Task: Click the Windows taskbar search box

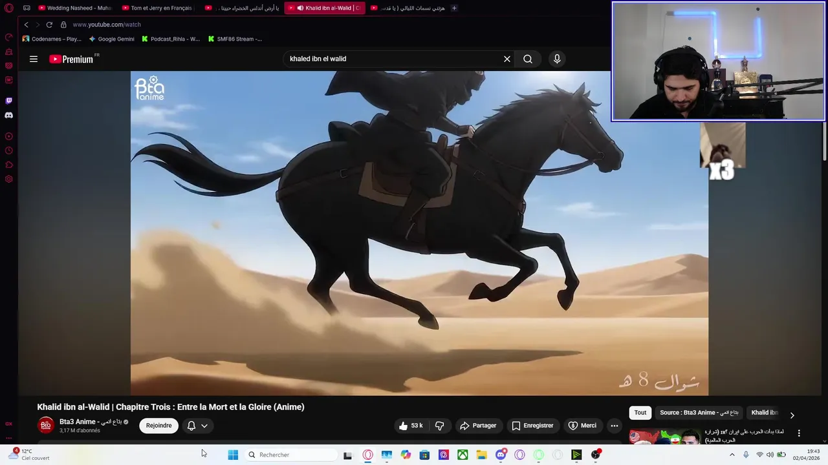Action: click(x=291, y=455)
